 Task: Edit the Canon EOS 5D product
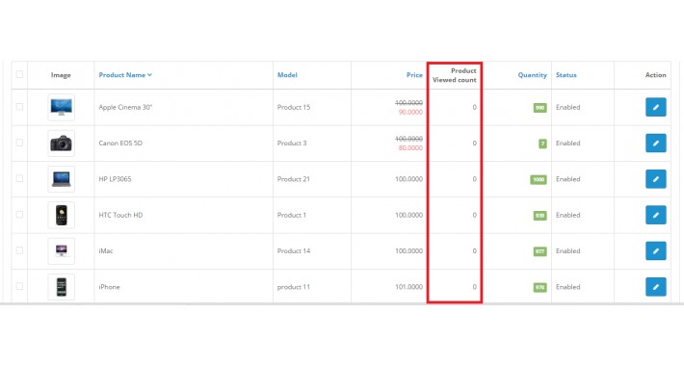point(656,144)
